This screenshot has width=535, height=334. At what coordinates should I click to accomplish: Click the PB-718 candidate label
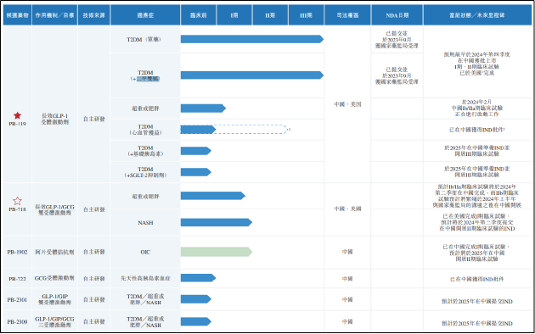(17, 209)
